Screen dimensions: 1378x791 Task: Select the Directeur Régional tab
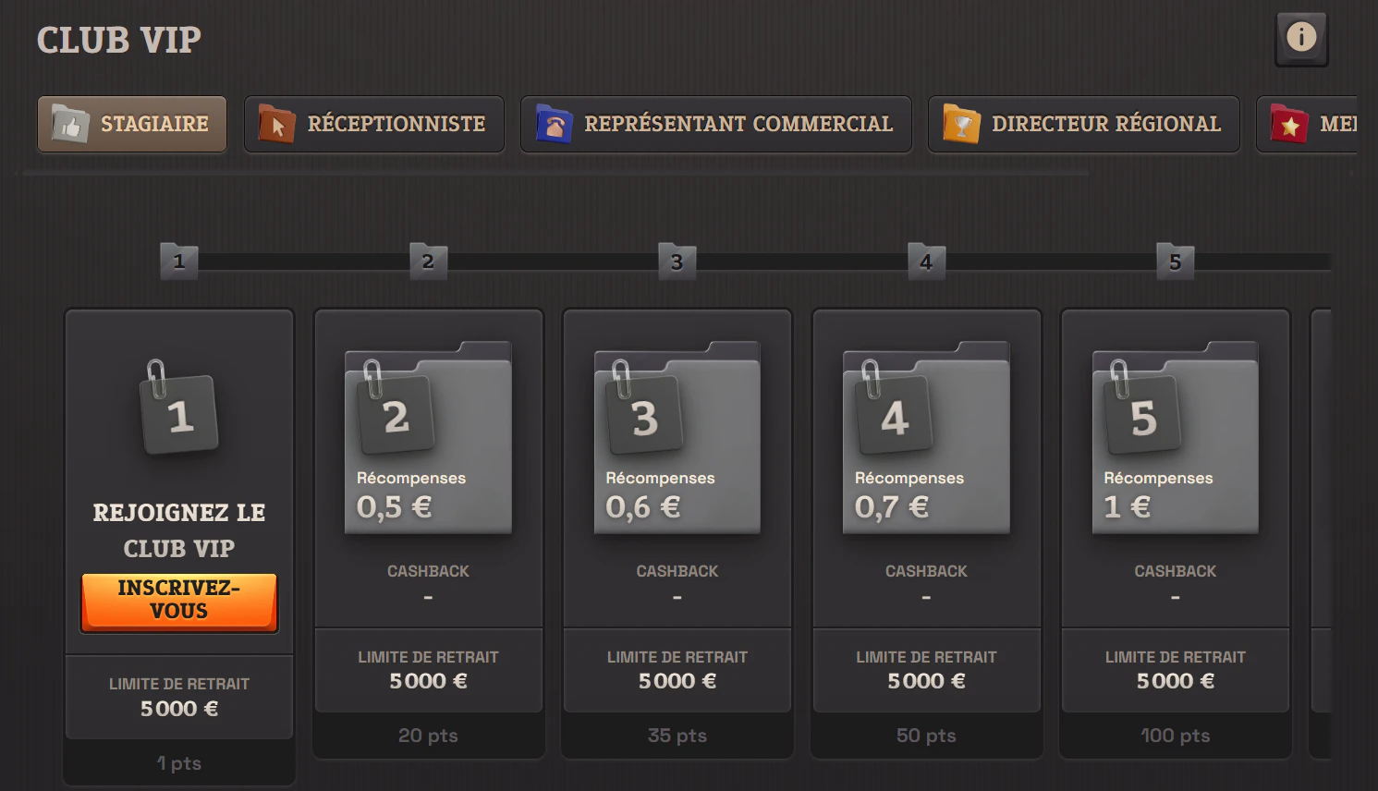click(x=1084, y=124)
